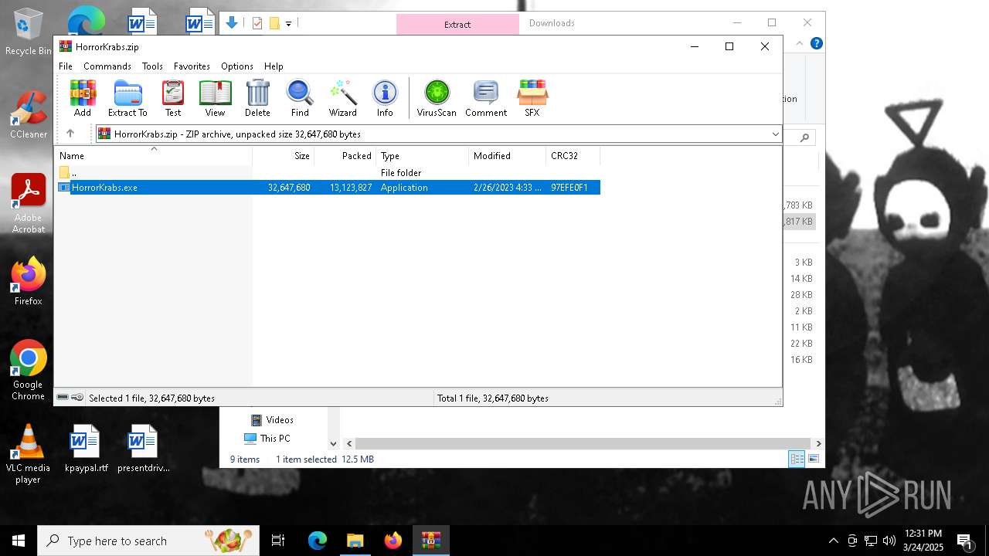Open the File menu

pos(66,66)
